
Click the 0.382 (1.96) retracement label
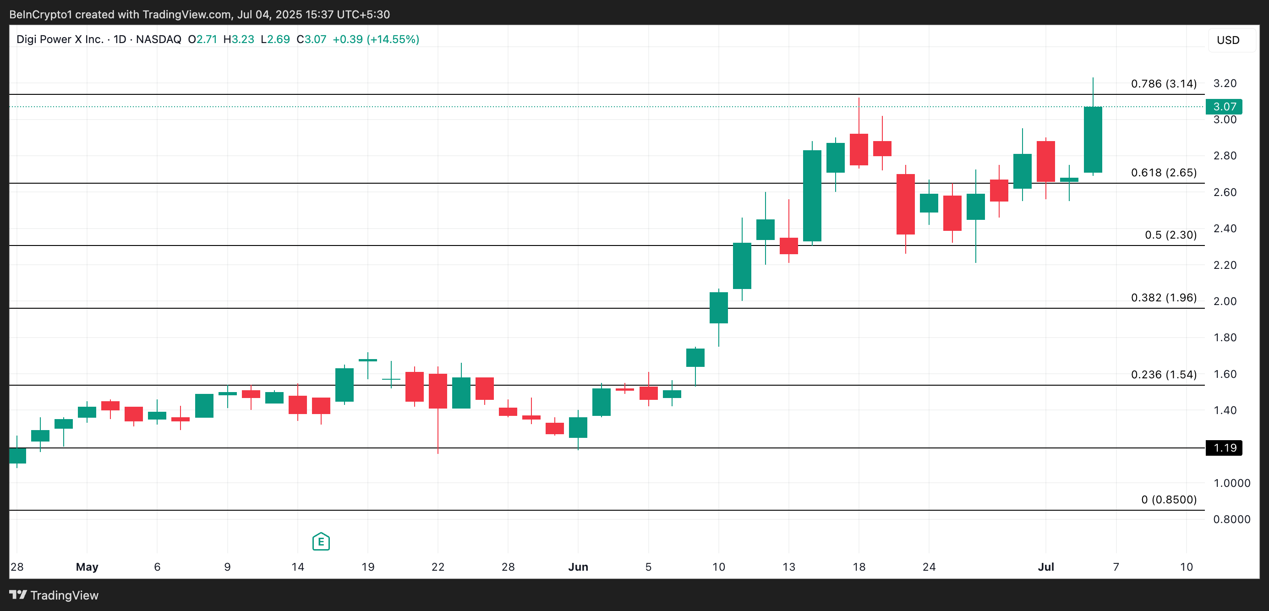click(1163, 298)
